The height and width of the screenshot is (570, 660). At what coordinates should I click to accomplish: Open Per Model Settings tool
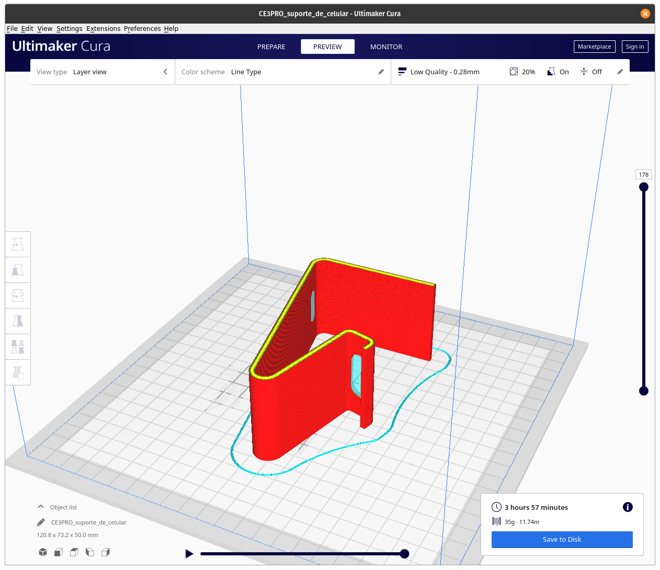tap(18, 347)
